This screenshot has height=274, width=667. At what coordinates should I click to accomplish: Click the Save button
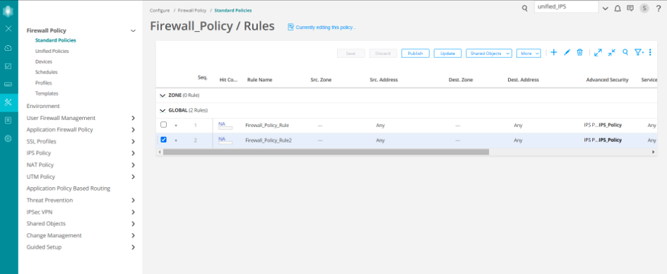tap(350, 53)
